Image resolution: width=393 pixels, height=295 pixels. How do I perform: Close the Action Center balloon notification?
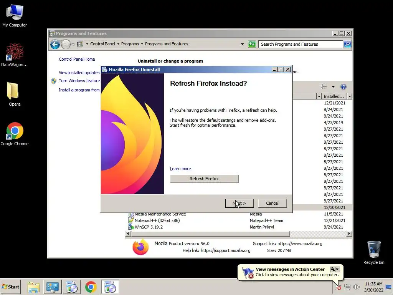tap(337, 269)
